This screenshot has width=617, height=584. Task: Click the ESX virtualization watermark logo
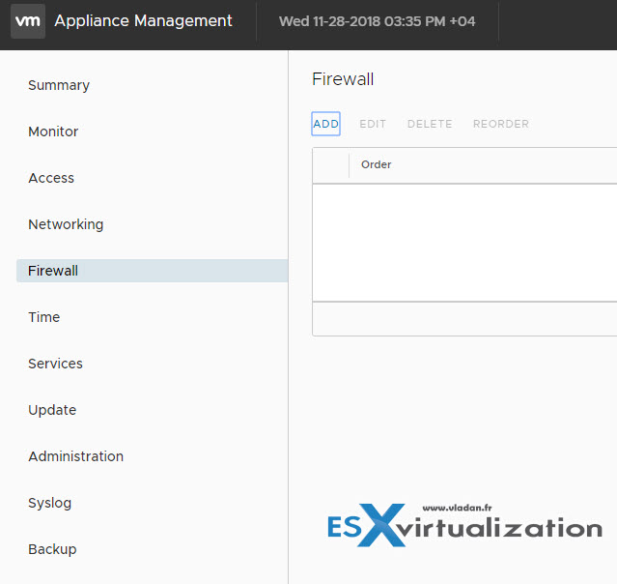(x=463, y=527)
